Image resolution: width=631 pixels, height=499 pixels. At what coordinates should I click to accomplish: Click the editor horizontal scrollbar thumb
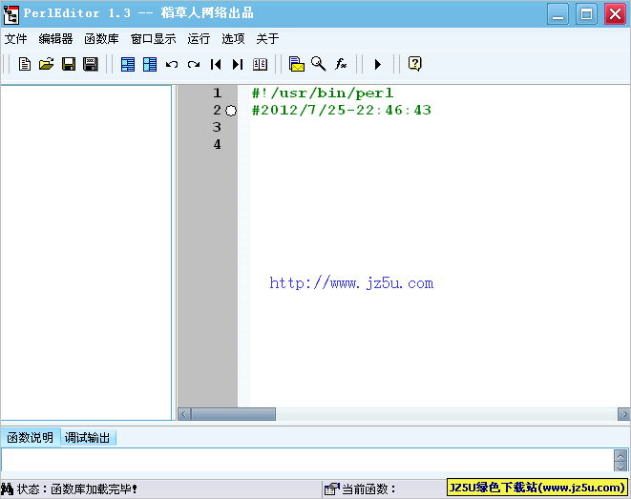pyautogui.click(x=234, y=414)
